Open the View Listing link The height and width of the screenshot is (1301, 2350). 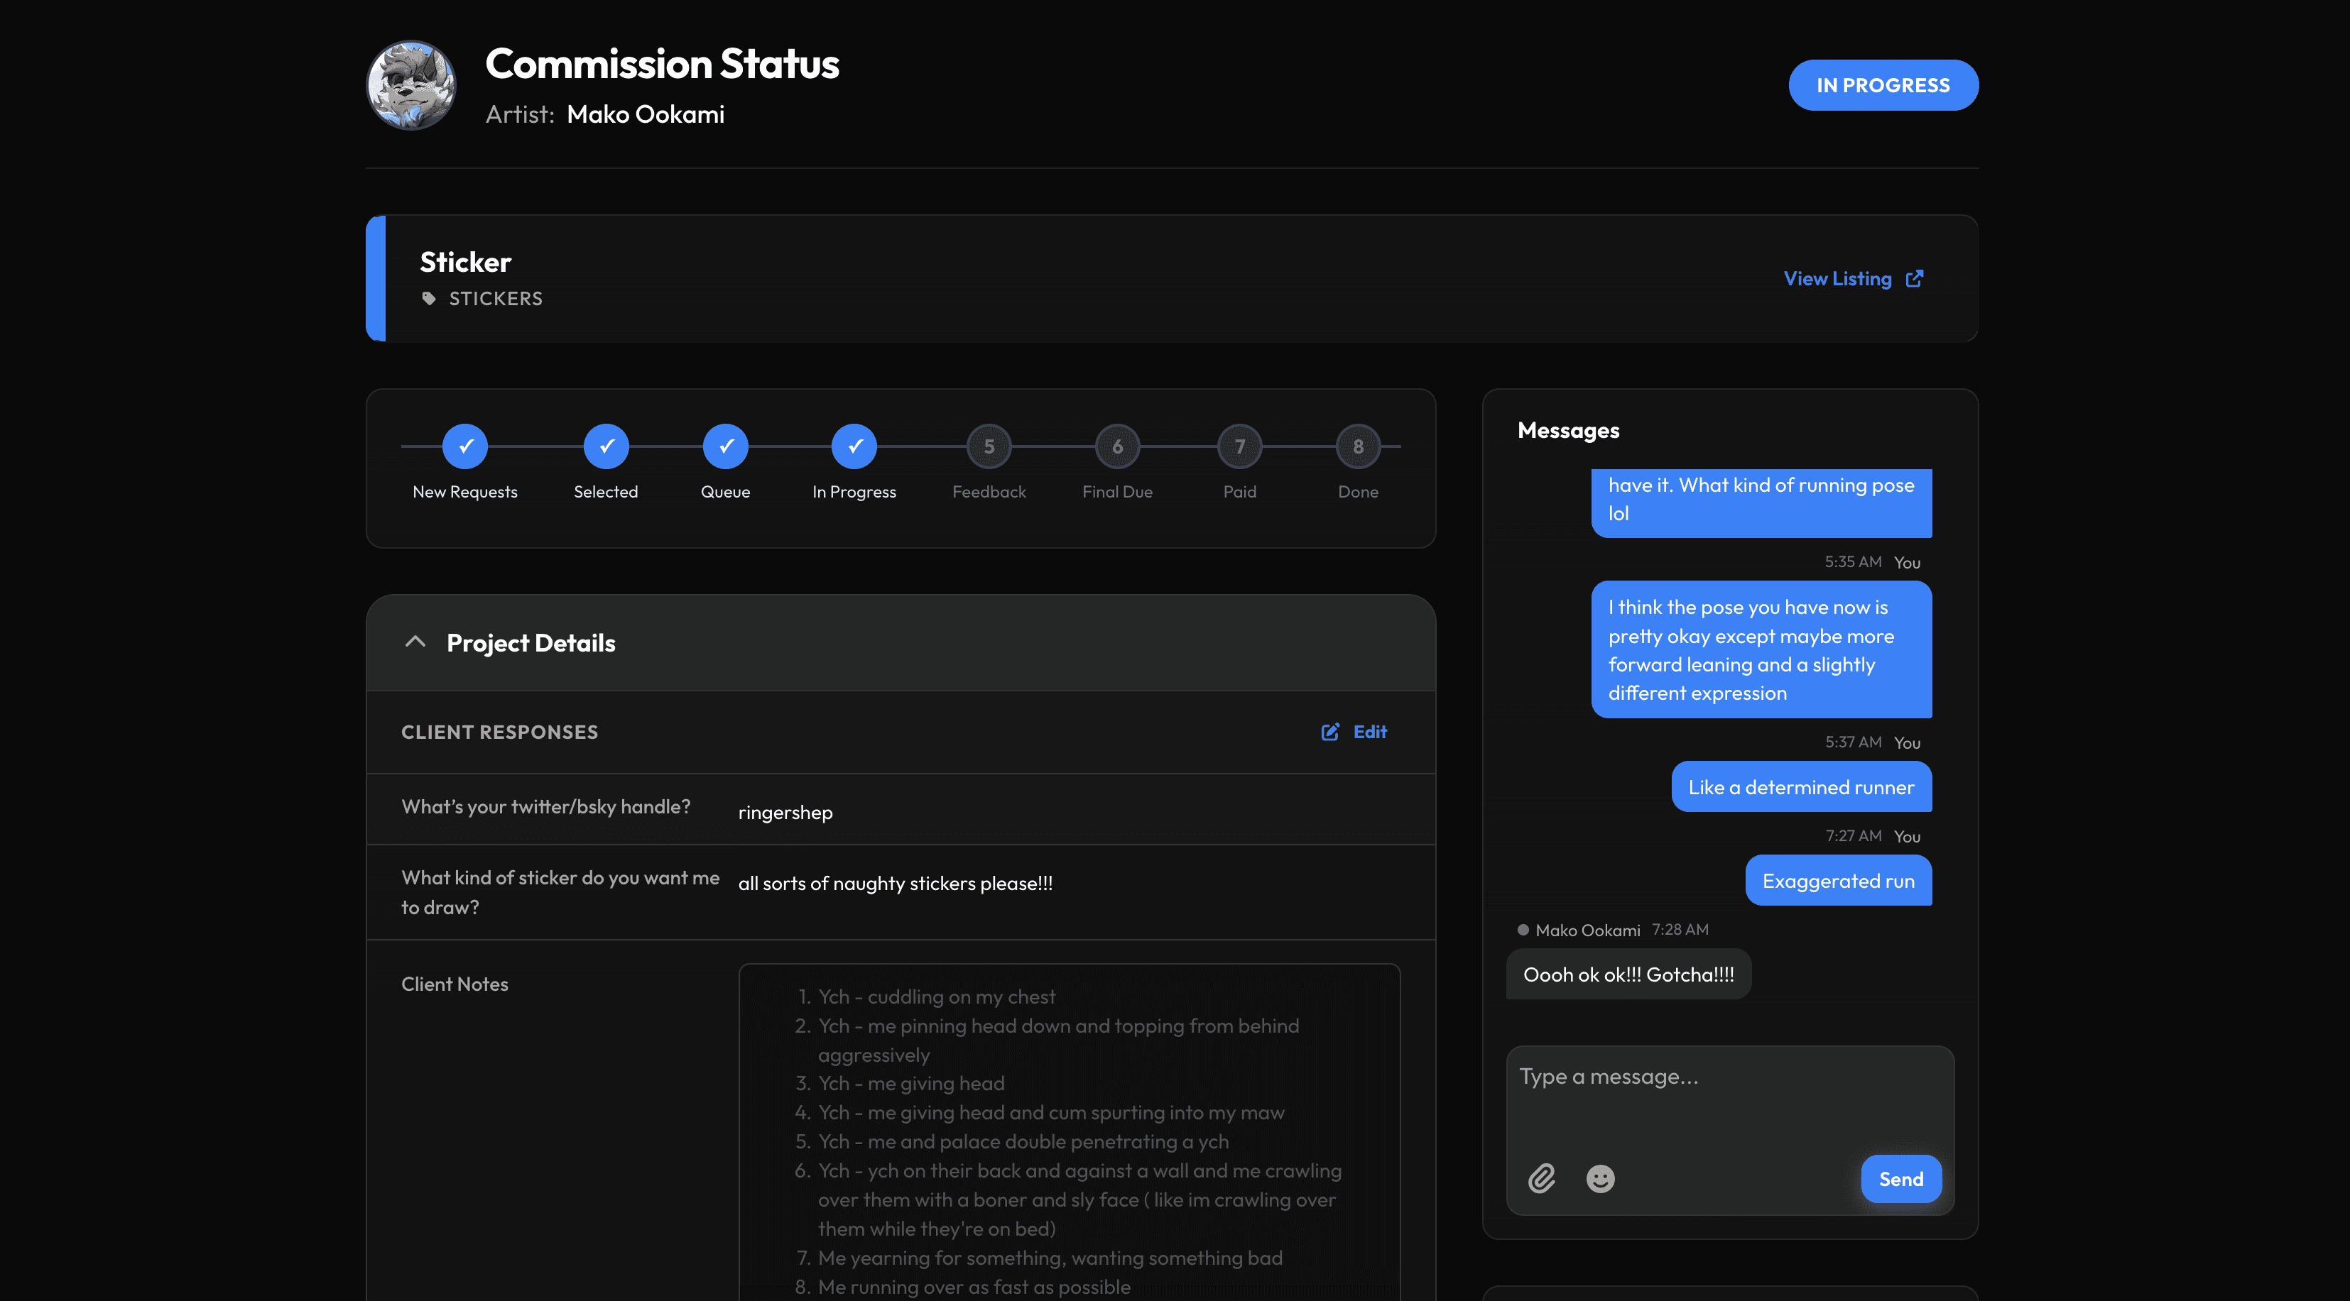point(1837,278)
